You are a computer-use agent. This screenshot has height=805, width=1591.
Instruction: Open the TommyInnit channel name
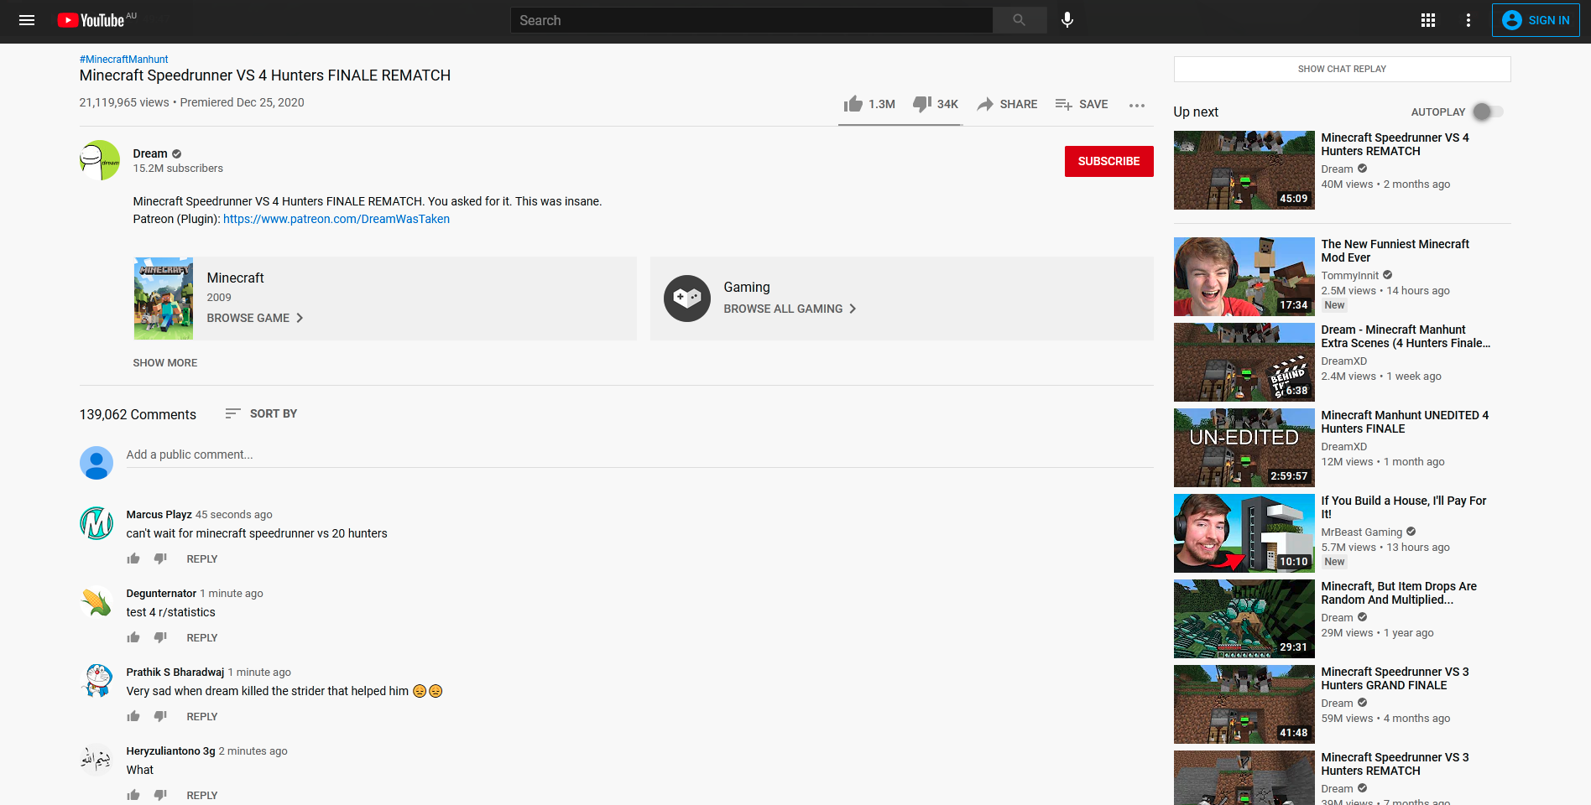(1349, 276)
